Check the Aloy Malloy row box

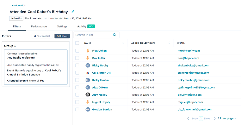point(77,95)
